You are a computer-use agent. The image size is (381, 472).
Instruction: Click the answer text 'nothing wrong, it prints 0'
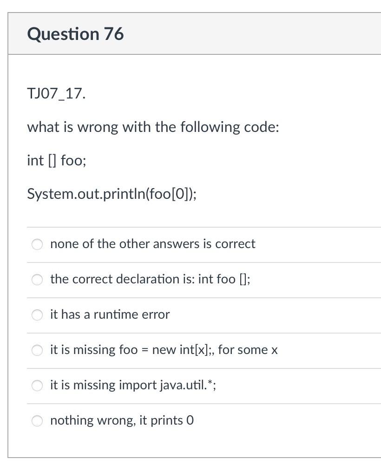[x=122, y=420]
